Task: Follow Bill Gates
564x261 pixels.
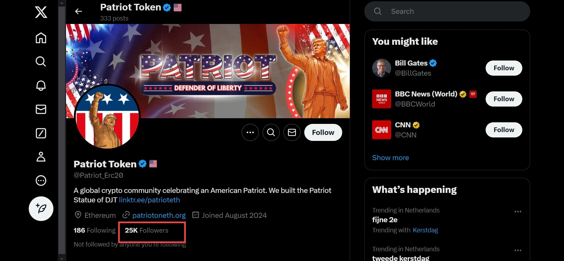Action: [504, 68]
